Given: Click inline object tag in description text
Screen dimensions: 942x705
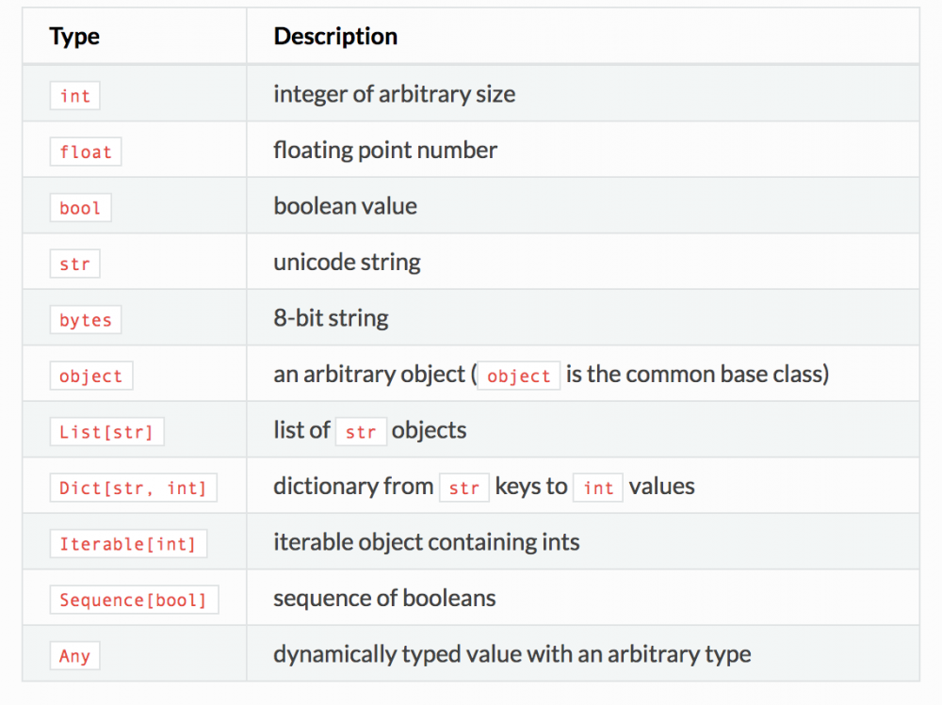Looking at the screenshot, I should click(x=518, y=376).
